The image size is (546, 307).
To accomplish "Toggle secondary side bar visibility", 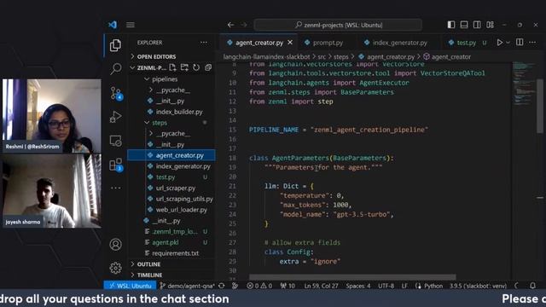I will (477, 25).
